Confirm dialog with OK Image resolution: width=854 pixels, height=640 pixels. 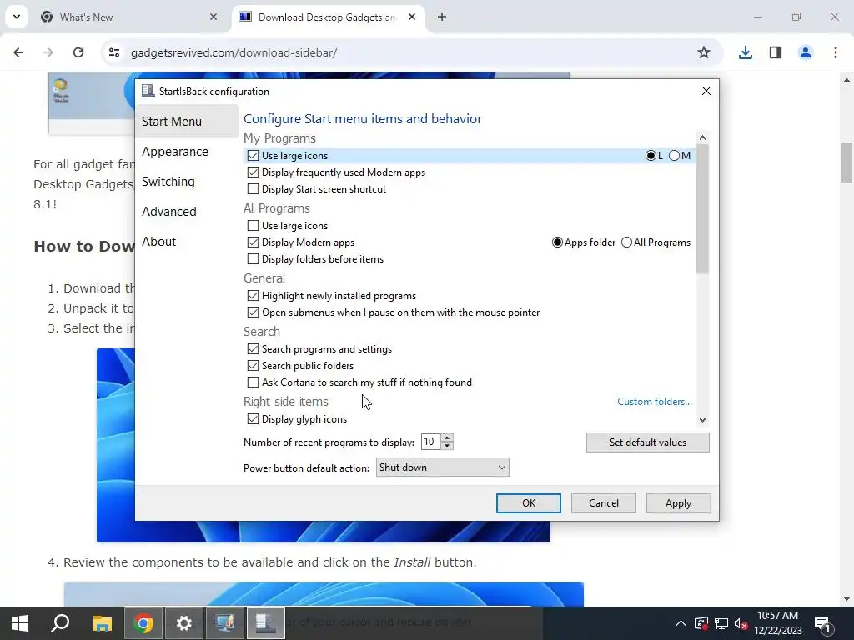tap(528, 503)
